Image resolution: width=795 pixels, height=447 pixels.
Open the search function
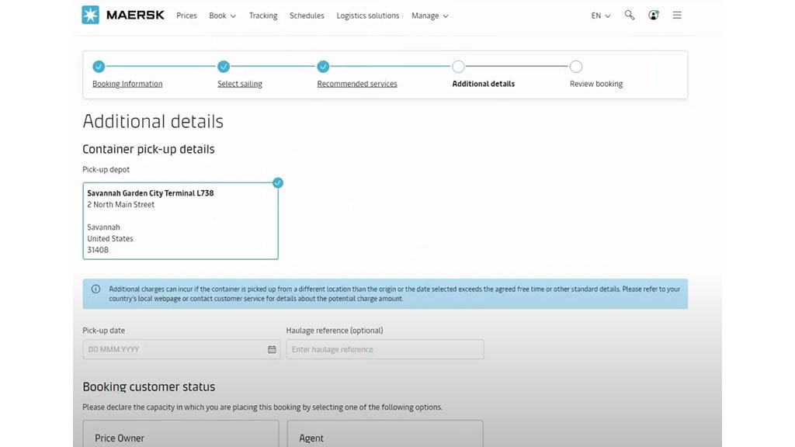pos(629,15)
